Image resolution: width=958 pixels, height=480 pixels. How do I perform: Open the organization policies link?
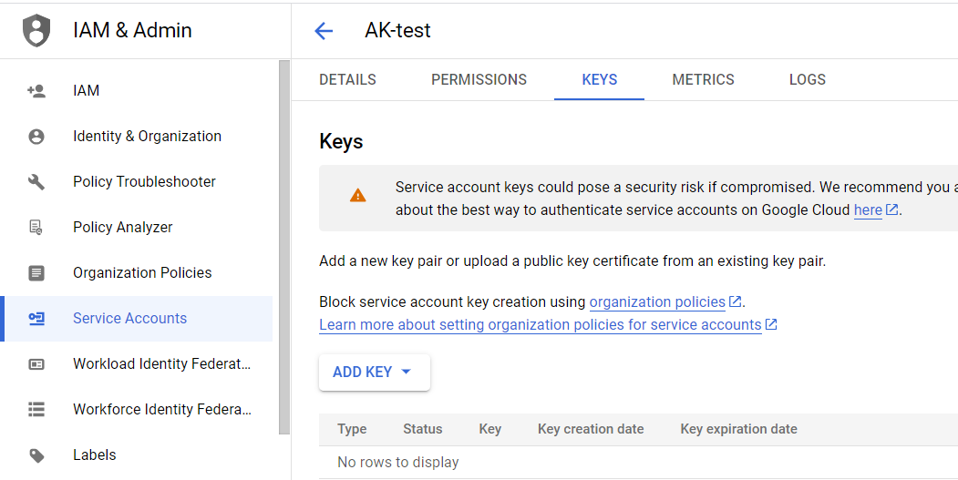(x=657, y=302)
